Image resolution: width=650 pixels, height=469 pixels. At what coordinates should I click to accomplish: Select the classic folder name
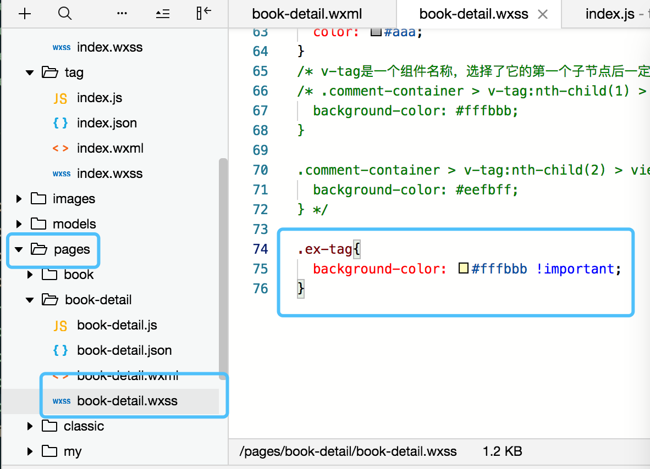[x=84, y=426]
